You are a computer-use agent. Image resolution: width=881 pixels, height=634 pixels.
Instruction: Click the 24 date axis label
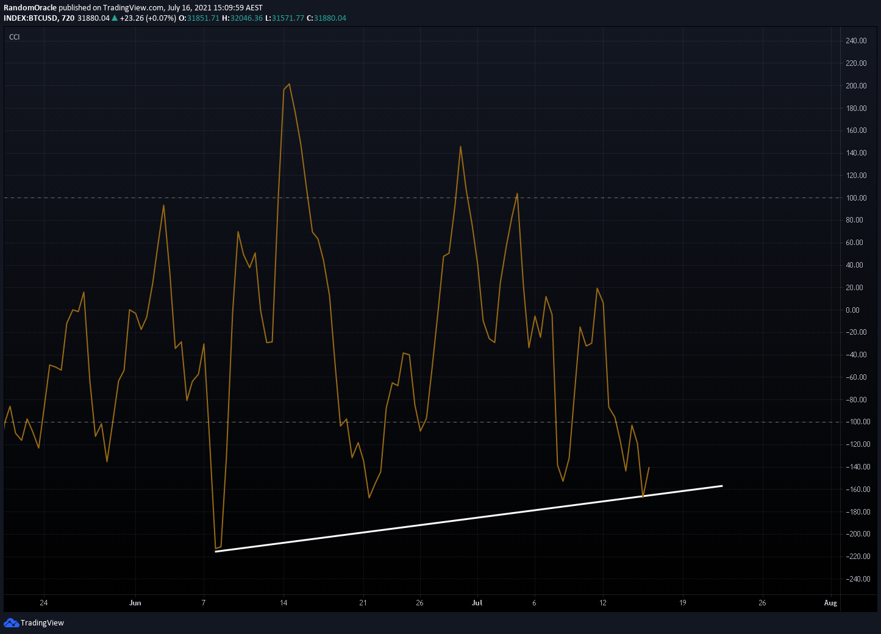[43, 603]
